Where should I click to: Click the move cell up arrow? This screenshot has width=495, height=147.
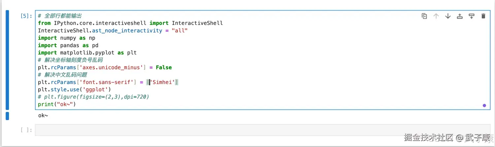point(436,16)
